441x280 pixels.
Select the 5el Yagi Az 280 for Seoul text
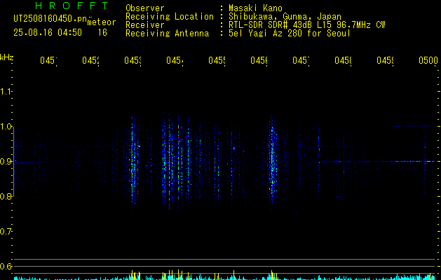(290, 34)
